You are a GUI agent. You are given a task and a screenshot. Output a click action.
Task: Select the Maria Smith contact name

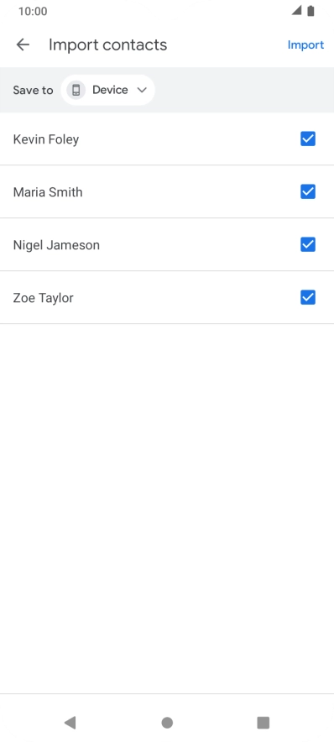[48, 192]
